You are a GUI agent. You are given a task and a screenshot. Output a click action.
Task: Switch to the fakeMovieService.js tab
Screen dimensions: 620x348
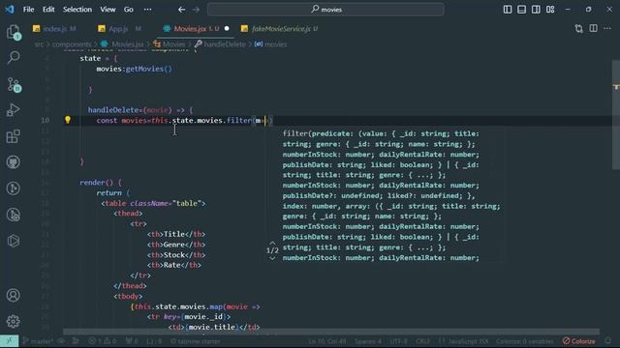[x=279, y=28]
